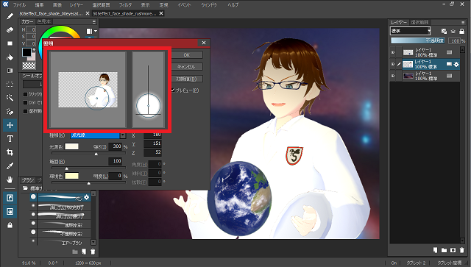
Task: Switch to 色見本 swatches tab
Action: (44, 21)
